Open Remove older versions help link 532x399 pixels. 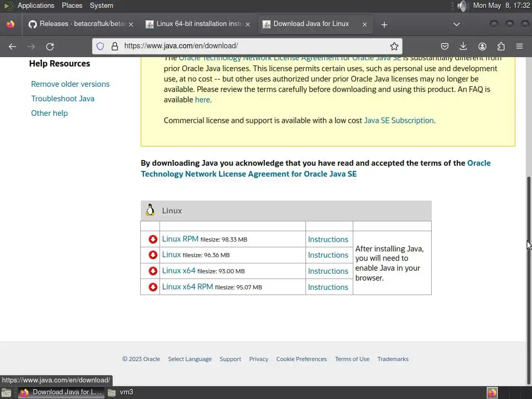click(70, 84)
